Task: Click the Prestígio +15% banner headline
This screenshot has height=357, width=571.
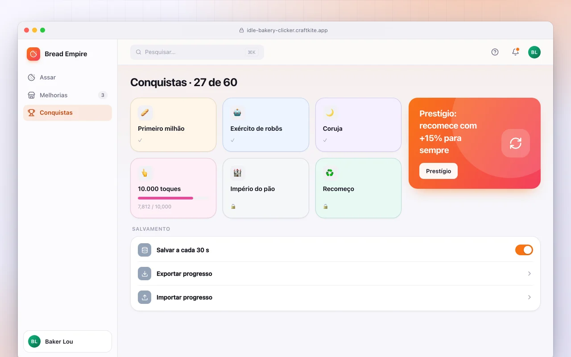Action: click(x=448, y=132)
